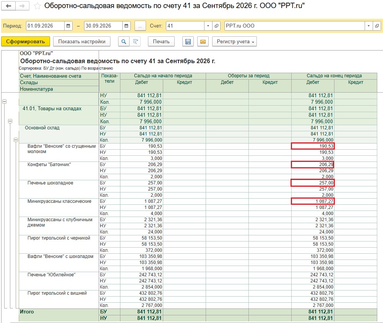Click the find next search icon
383x323 pixels.
(135, 42)
